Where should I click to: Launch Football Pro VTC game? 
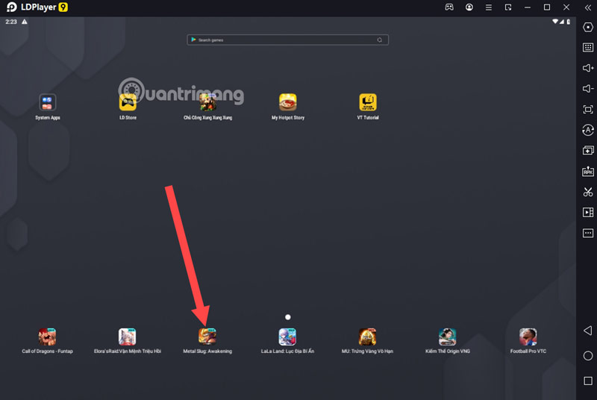(528, 337)
